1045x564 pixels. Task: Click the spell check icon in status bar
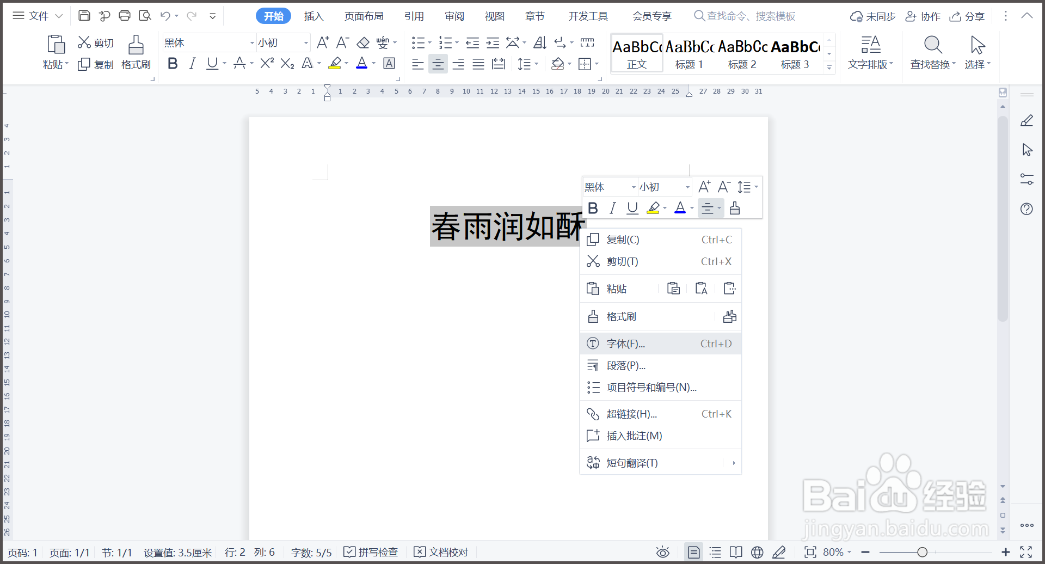click(x=349, y=551)
